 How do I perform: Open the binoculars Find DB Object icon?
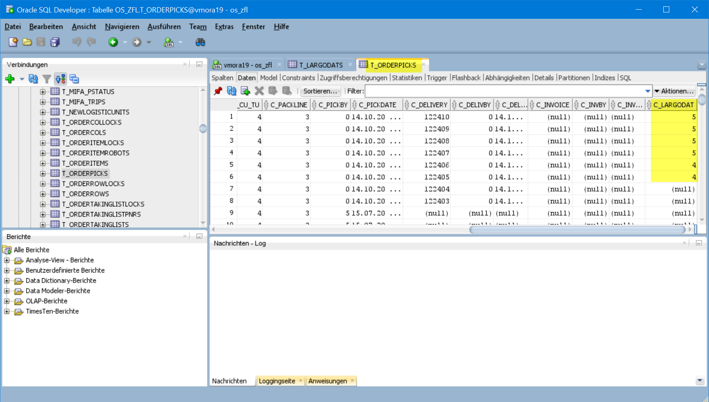click(200, 42)
